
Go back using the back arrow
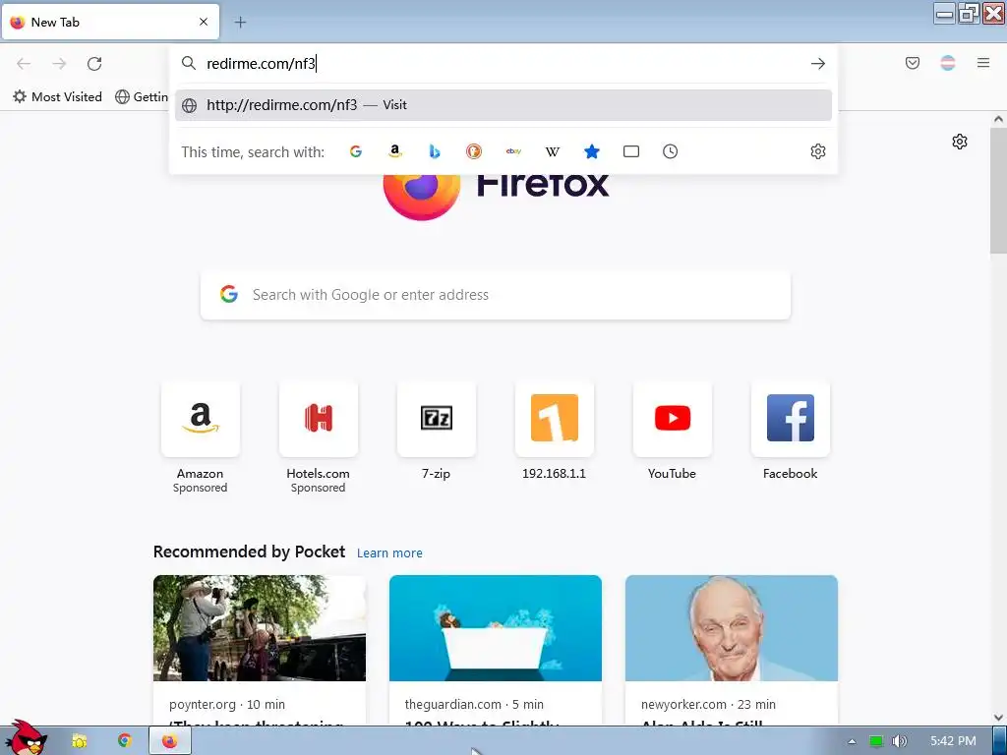point(24,64)
